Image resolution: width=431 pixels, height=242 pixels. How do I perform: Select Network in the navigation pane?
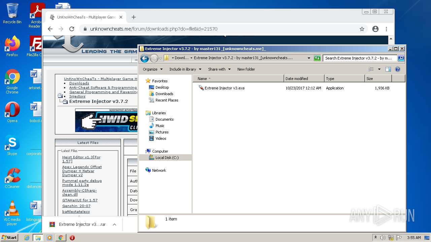click(x=159, y=170)
